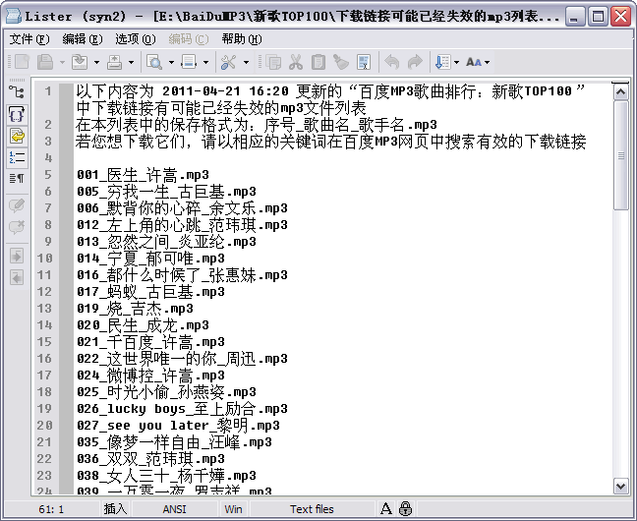This screenshot has height=521, width=637.
Task: Click line 027_see you later_黎明.mp3
Action: click(x=178, y=426)
